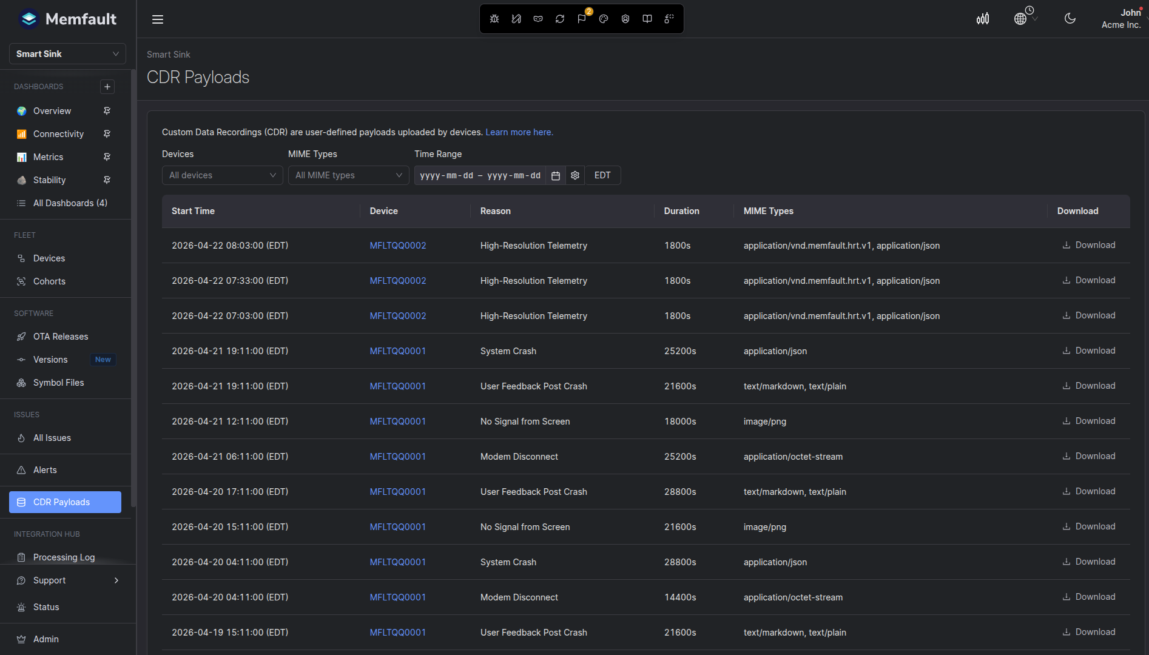Download the 2026-04-21 12:11:00 image/png payload

coord(1089,421)
